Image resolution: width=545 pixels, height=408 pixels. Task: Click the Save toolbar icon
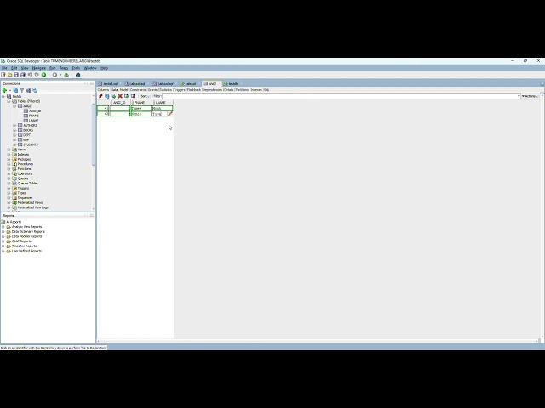pos(16,75)
